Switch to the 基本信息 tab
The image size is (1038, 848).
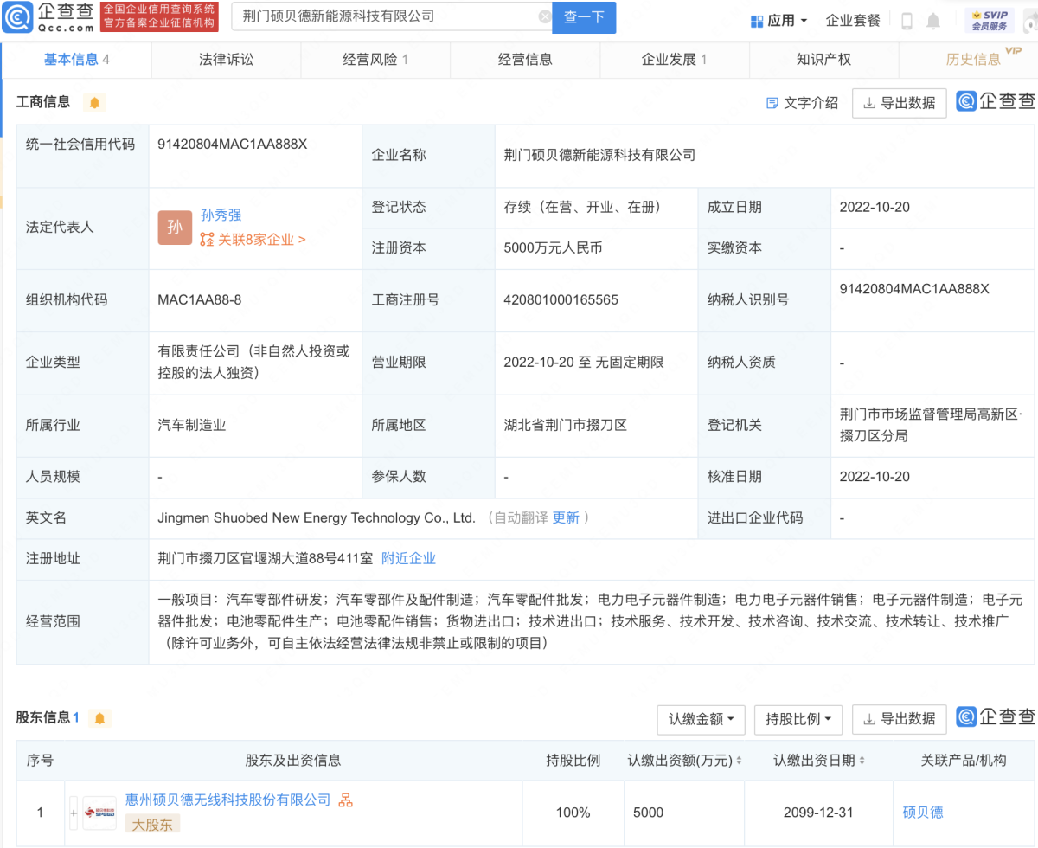point(76,60)
